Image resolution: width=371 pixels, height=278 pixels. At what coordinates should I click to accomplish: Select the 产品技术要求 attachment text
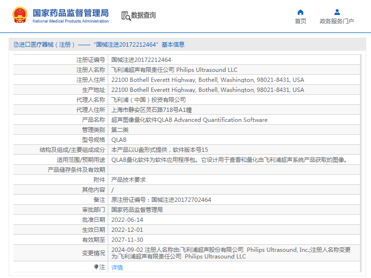[x=128, y=180]
